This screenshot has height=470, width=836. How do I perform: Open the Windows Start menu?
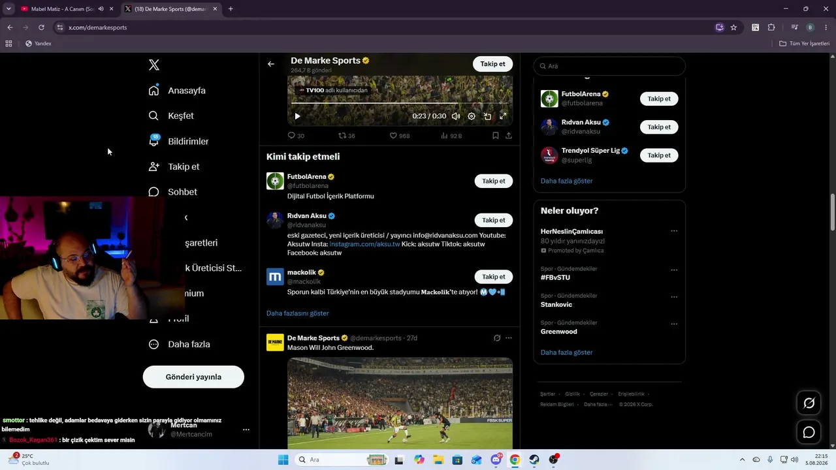pos(283,460)
